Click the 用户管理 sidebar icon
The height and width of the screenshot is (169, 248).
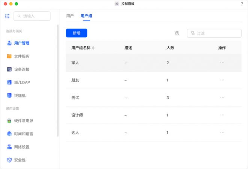(9, 43)
